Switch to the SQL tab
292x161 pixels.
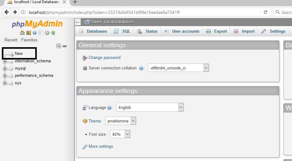pyautogui.click(x=122, y=31)
